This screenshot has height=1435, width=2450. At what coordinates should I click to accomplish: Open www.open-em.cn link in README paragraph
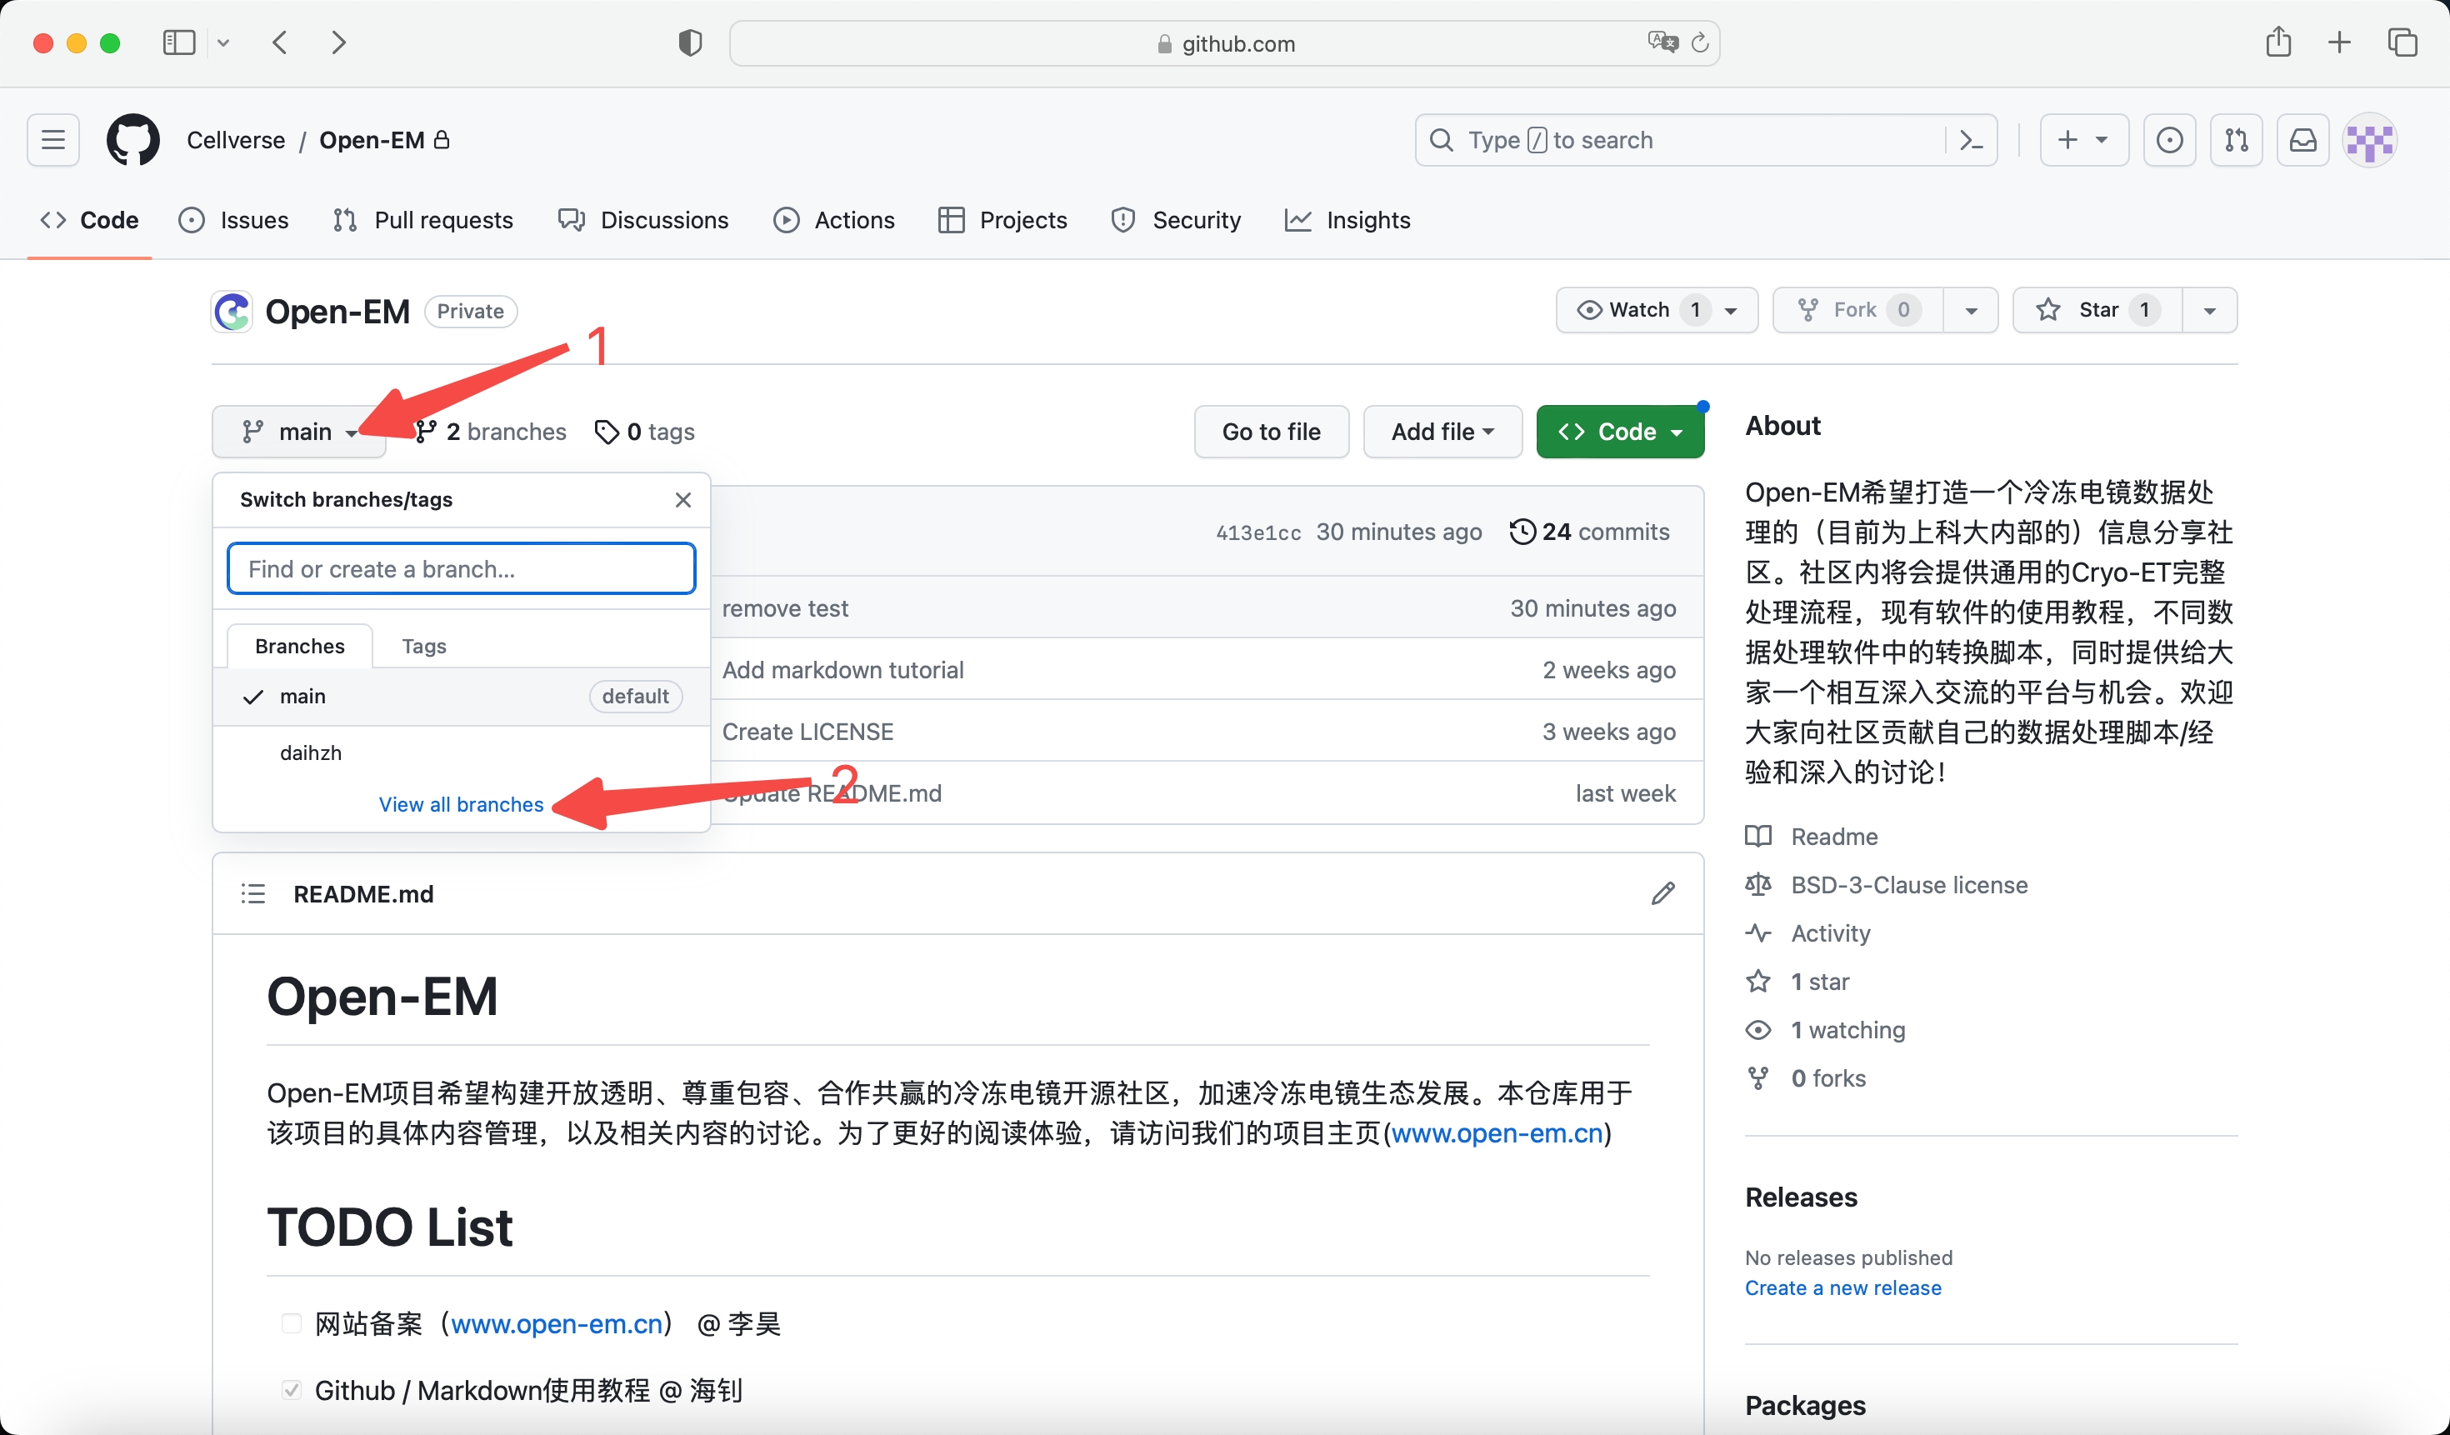tap(1497, 1132)
